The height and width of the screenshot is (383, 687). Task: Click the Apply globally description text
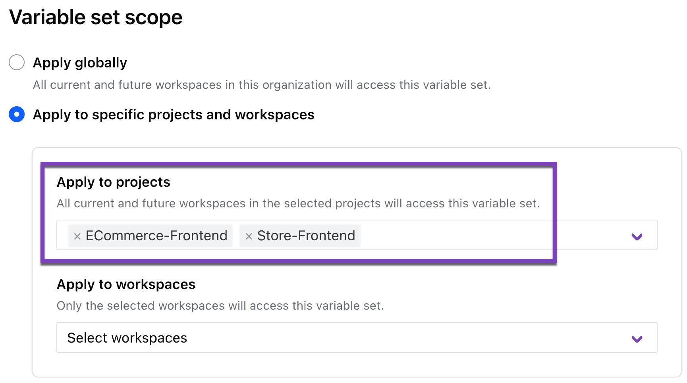(x=262, y=85)
